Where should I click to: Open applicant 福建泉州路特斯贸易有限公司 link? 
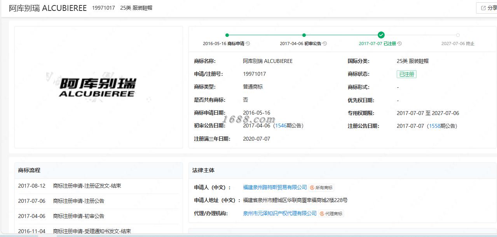point(275,187)
